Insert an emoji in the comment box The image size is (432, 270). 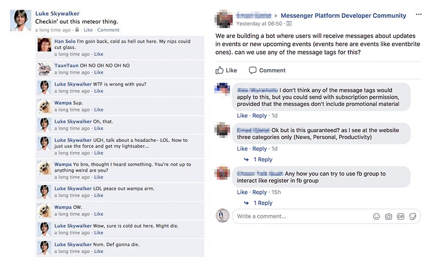click(x=376, y=217)
